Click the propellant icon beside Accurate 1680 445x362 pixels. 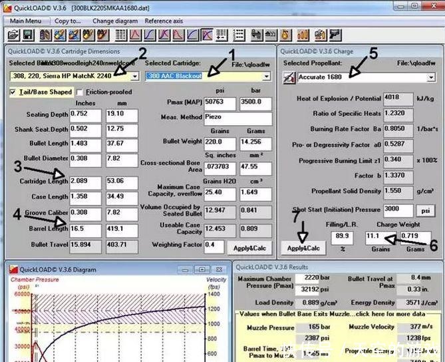[x=289, y=77]
